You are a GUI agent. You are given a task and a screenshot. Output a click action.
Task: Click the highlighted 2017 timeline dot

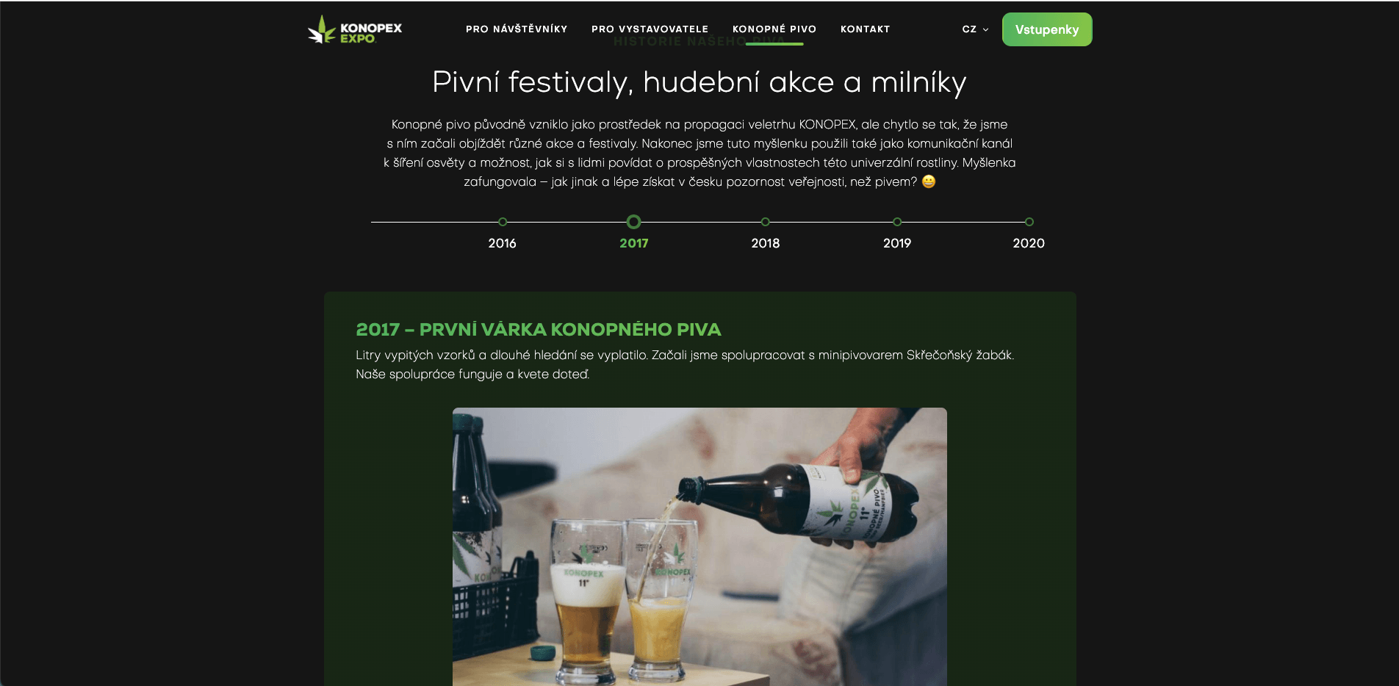(634, 222)
